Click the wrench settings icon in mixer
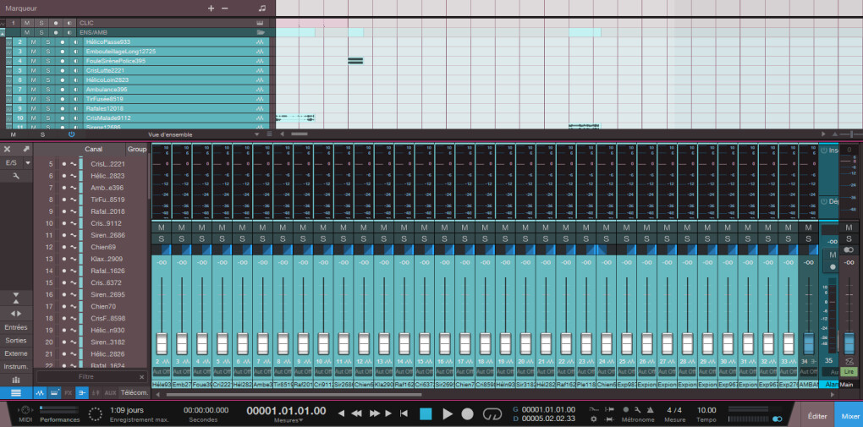This screenshot has height=427, width=863. click(x=16, y=176)
